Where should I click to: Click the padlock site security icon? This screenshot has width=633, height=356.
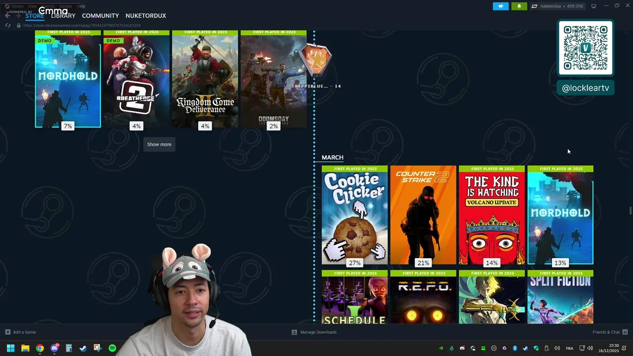[x=18, y=25]
